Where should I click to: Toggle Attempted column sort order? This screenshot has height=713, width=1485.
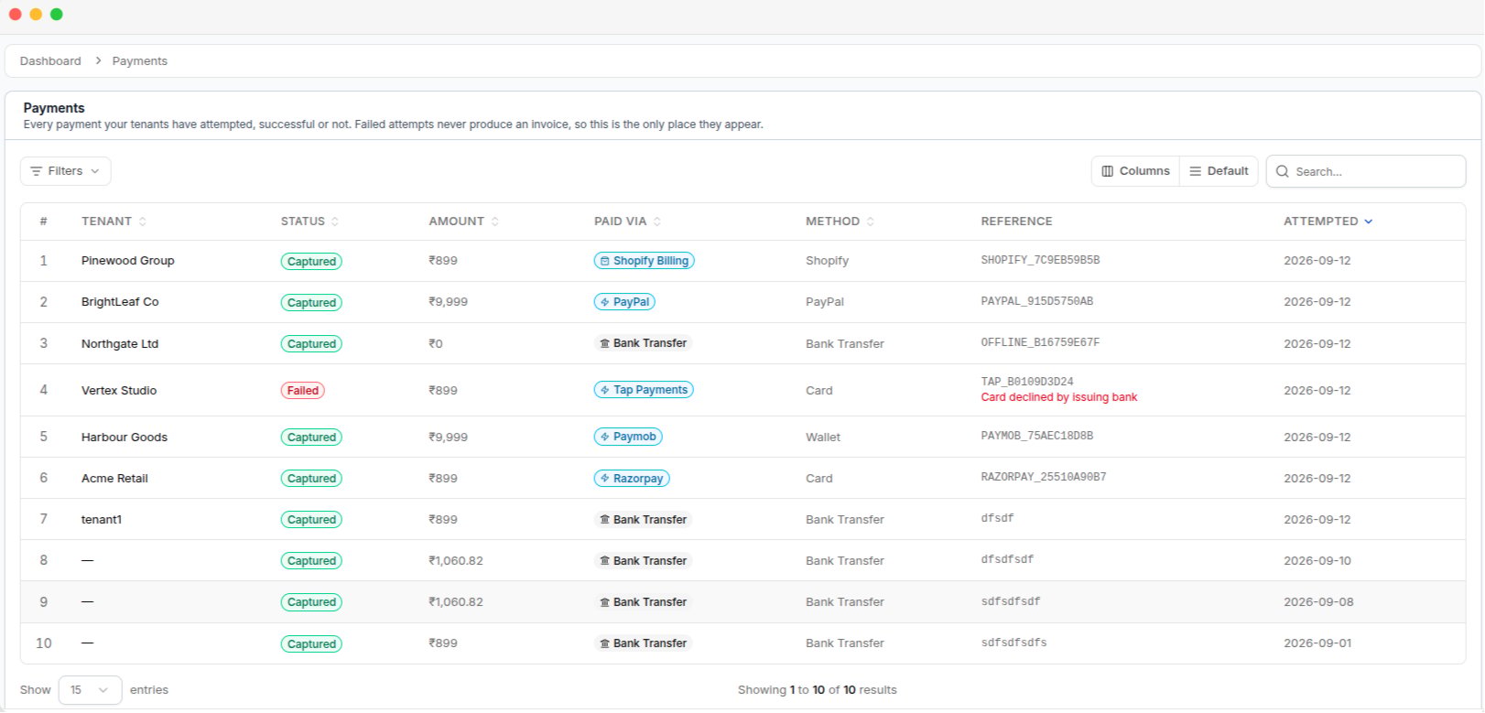(x=1328, y=221)
